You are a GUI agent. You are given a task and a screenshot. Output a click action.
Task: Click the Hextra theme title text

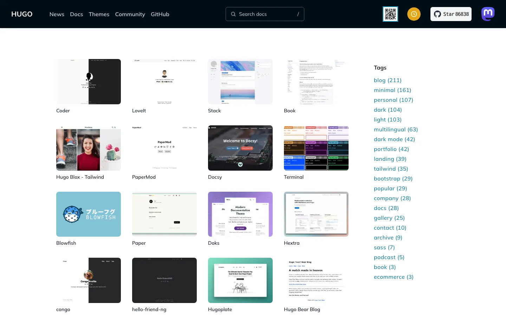(292, 243)
